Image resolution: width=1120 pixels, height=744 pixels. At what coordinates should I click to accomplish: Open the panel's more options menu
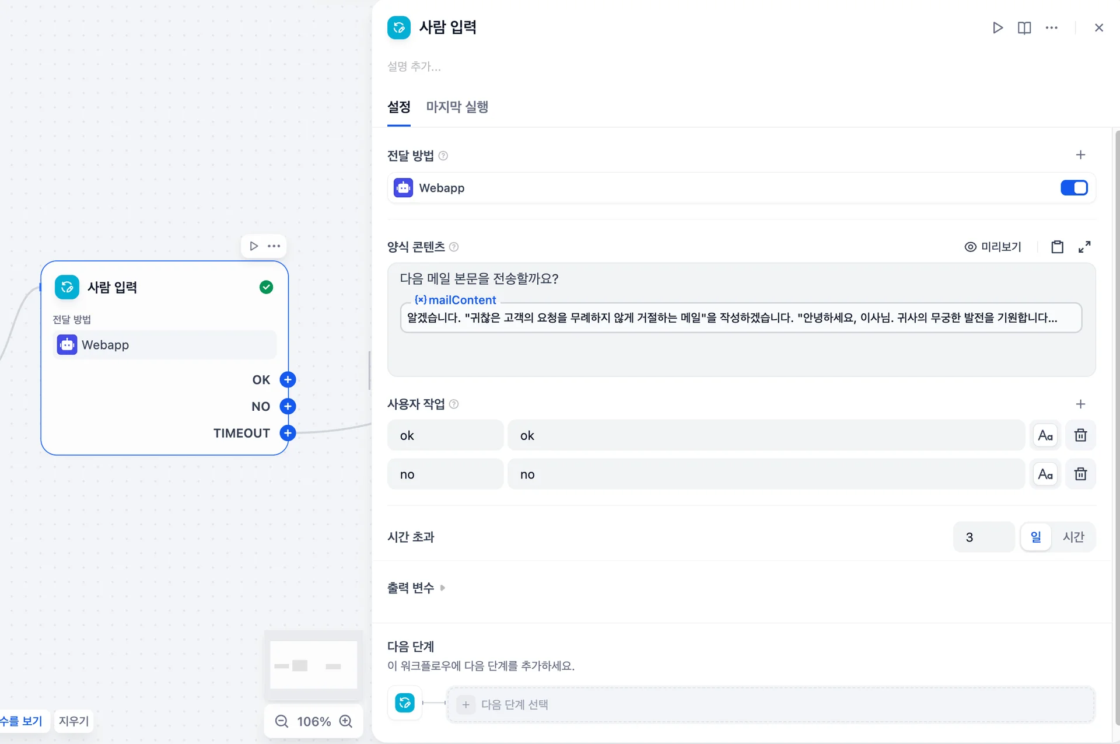[x=1051, y=27]
